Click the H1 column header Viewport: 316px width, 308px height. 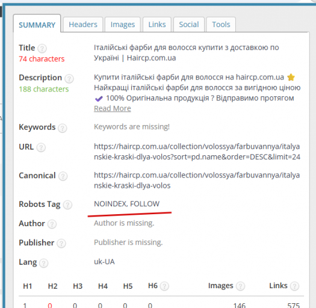pos(28,286)
